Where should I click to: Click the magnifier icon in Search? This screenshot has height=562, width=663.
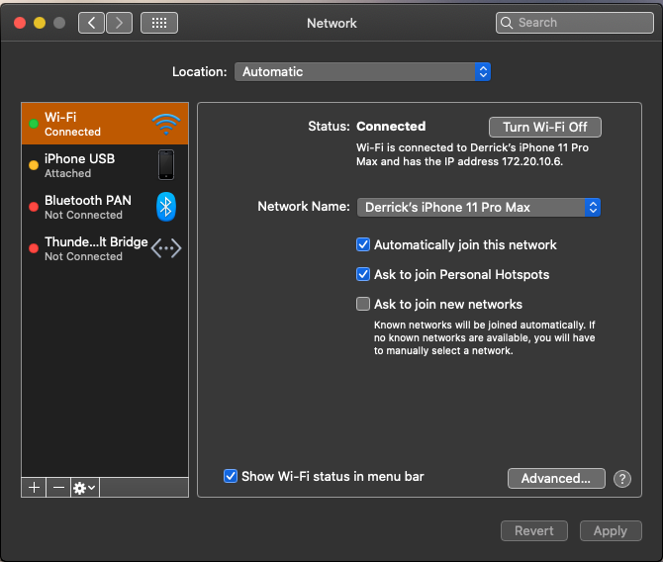[x=506, y=23]
